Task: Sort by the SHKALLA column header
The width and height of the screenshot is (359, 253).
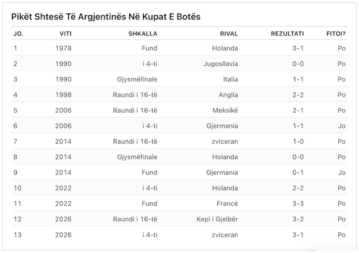Action: (x=143, y=34)
